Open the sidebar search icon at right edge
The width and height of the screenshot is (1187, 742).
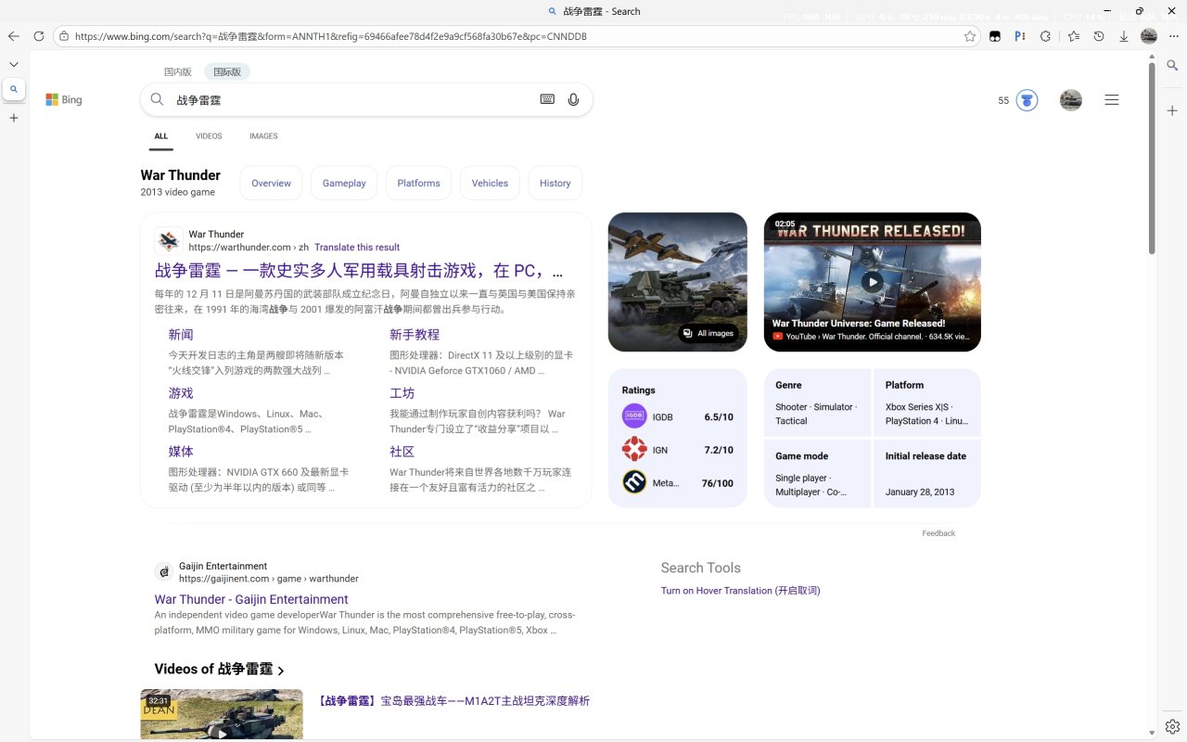coord(1172,65)
